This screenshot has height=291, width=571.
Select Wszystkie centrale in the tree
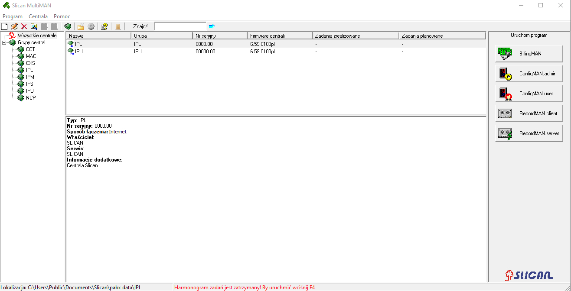37,36
